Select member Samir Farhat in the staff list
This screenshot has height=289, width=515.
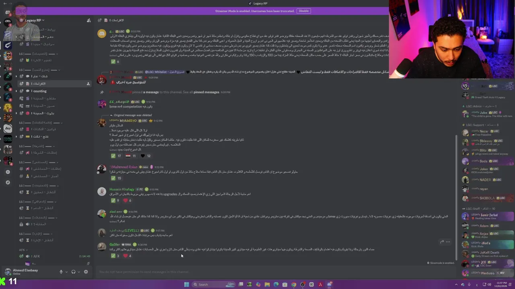488,216
